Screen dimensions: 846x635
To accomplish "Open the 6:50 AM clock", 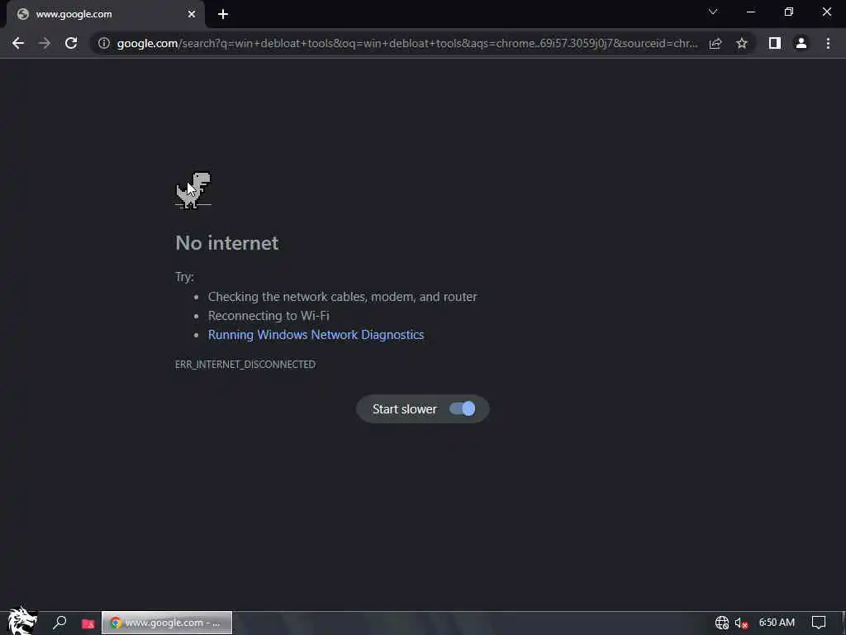I will 777,622.
